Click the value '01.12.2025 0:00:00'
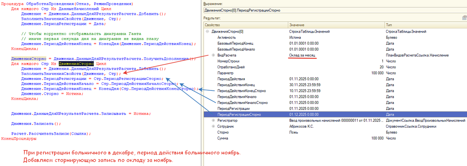 pos(305,115)
